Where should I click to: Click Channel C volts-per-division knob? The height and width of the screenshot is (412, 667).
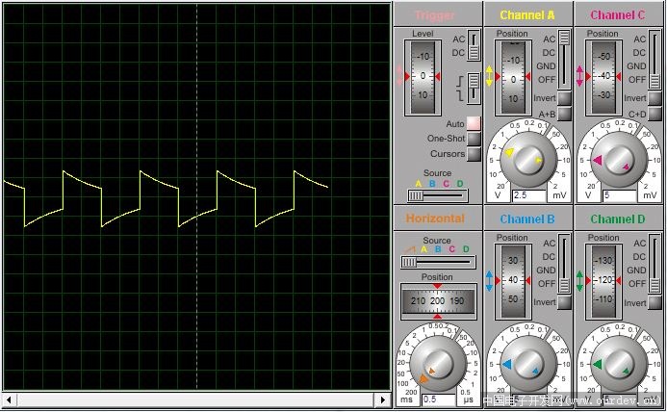point(619,159)
